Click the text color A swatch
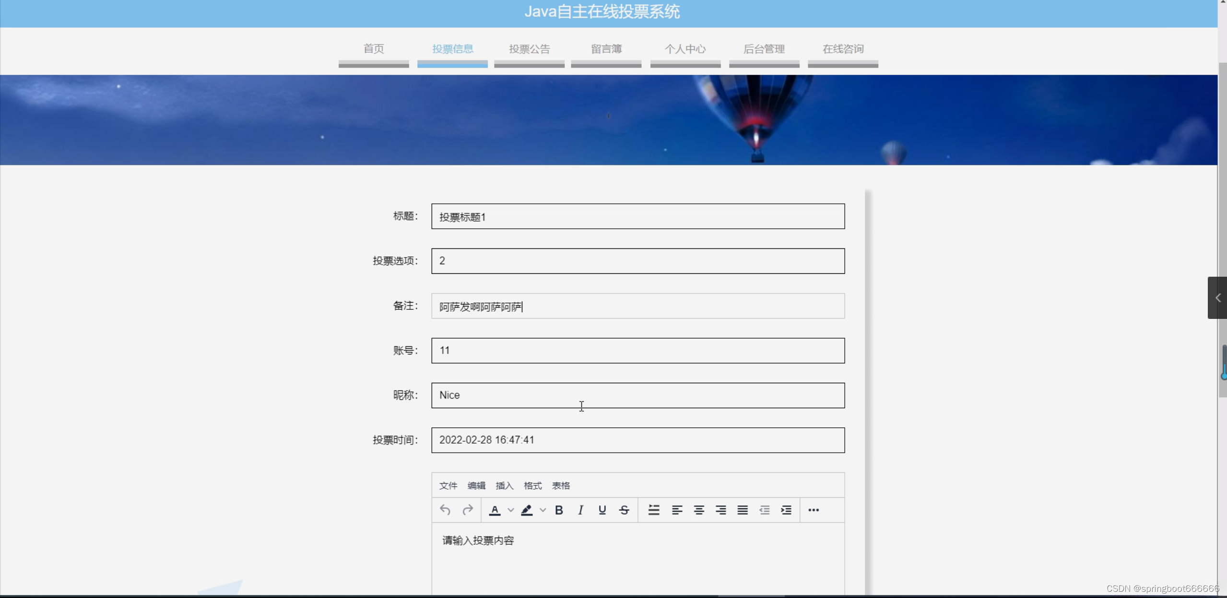This screenshot has width=1227, height=598. tap(495, 510)
